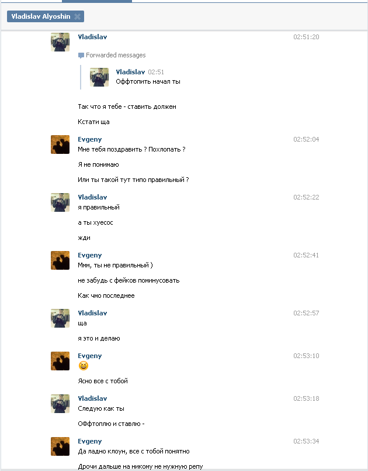Remove the Vladislav Alyoshin filter tag

77,16
